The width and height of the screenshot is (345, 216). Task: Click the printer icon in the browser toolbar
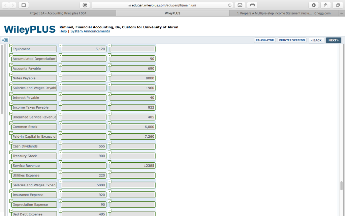point(252,5)
